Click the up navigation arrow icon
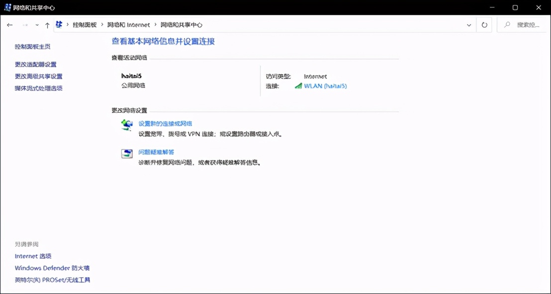 pos(47,24)
